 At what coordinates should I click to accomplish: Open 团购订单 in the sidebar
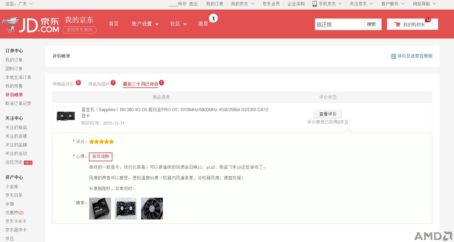[14, 69]
